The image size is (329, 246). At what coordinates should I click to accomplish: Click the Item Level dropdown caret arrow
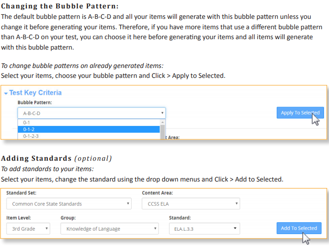[x=47, y=229]
